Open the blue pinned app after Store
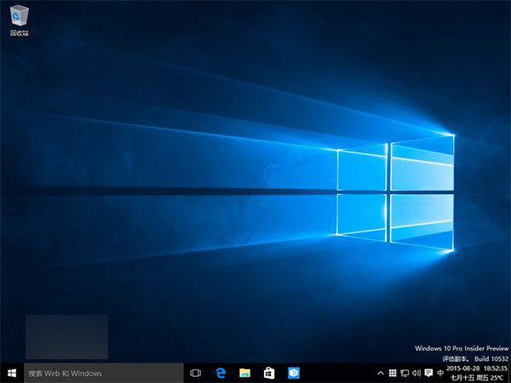 293,373
